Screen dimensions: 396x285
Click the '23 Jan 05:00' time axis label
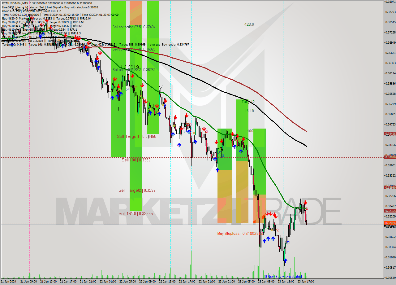tap(247, 282)
